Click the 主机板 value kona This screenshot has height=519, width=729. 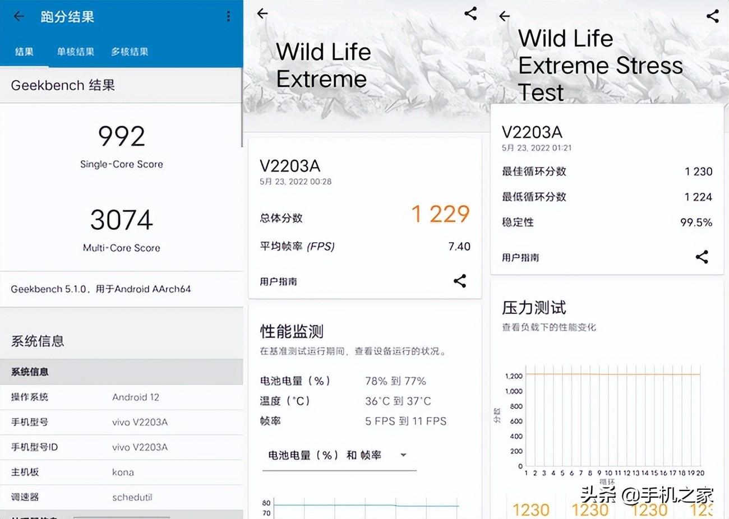[123, 472]
